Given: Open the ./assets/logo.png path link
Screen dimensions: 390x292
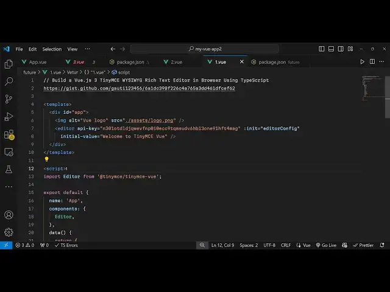Looking at the screenshot, I should [x=149, y=120].
